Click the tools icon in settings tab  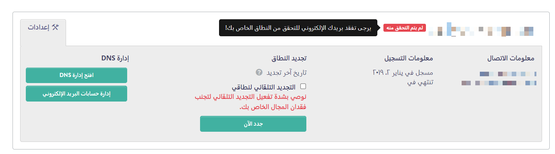click(x=55, y=28)
